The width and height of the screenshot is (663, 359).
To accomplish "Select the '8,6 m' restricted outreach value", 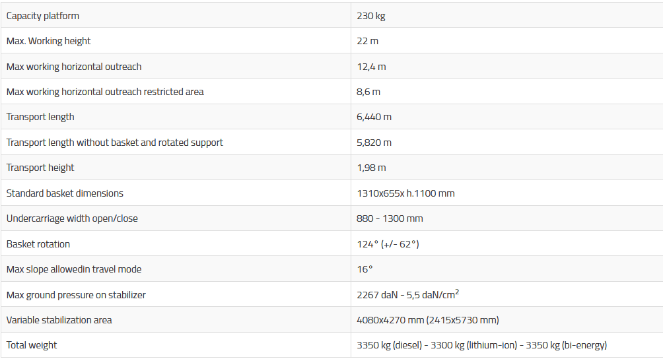I will coord(368,92).
